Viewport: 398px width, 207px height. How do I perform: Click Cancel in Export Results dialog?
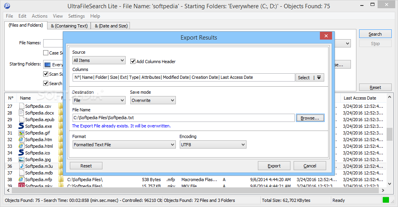(x=310, y=166)
